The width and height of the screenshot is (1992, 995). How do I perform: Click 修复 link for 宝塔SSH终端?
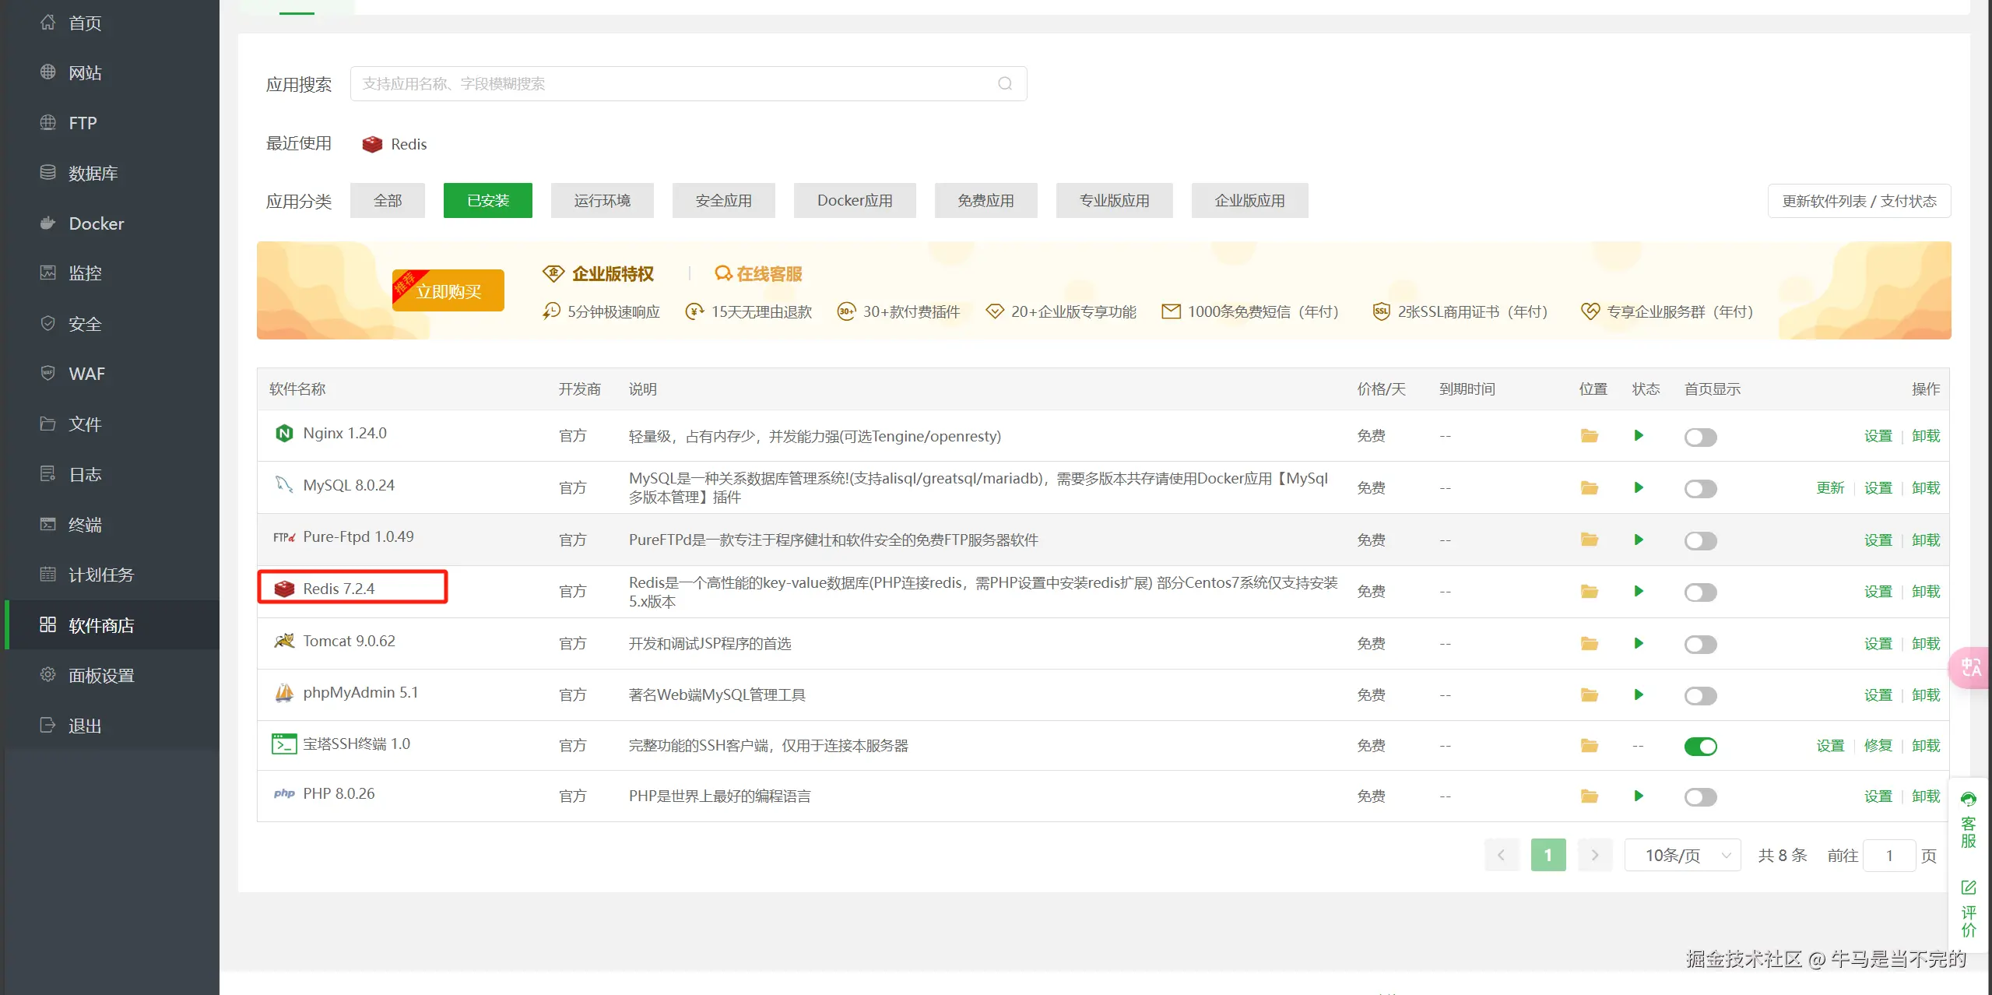pyautogui.click(x=1878, y=746)
